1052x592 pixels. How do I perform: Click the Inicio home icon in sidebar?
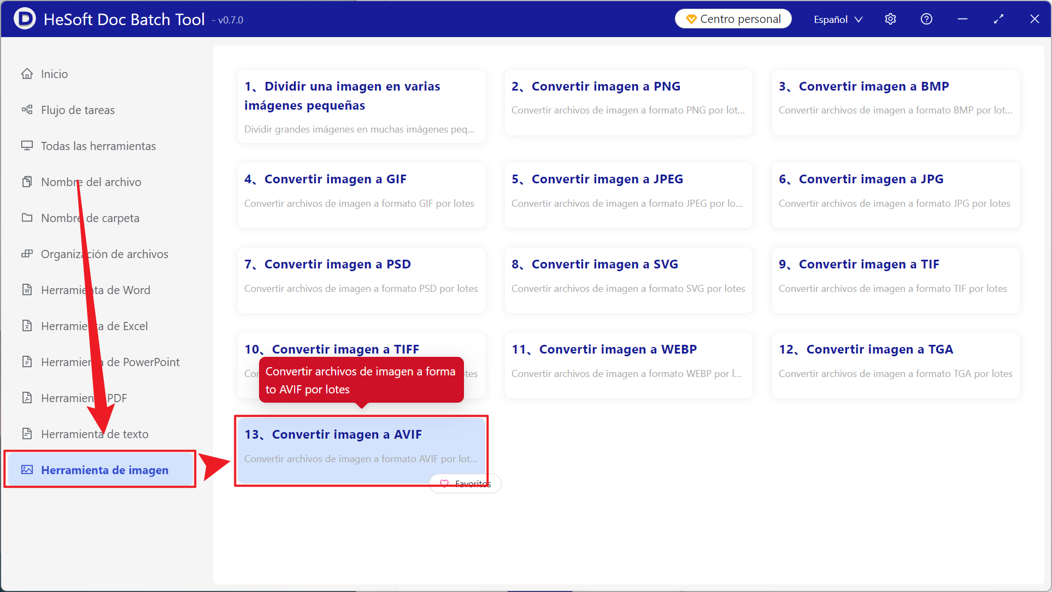tap(27, 74)
